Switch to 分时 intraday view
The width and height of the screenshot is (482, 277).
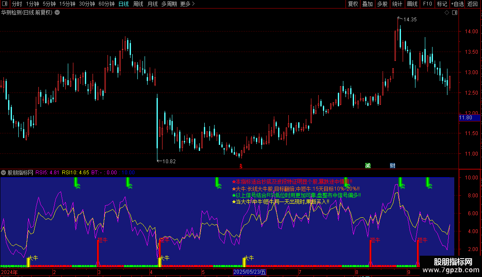pos(17,4)
